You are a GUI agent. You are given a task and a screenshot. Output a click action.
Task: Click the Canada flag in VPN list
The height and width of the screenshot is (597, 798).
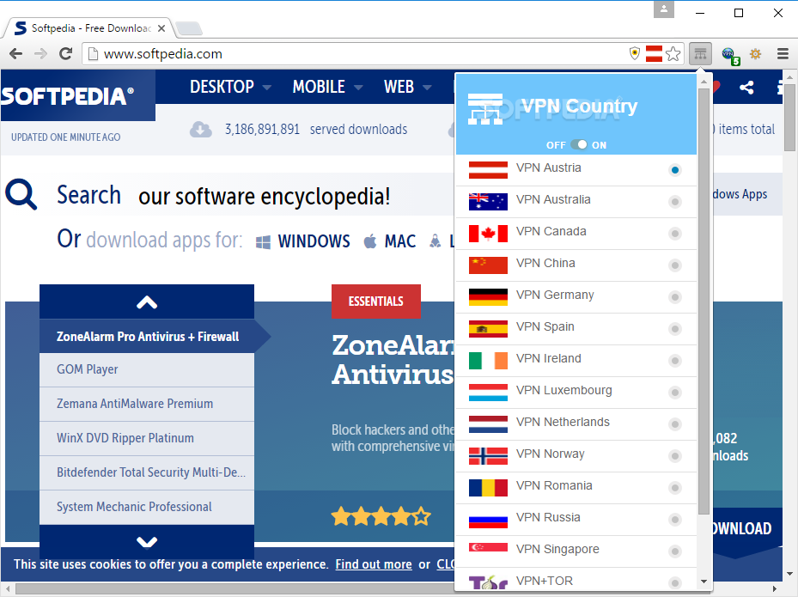point(488,234)
